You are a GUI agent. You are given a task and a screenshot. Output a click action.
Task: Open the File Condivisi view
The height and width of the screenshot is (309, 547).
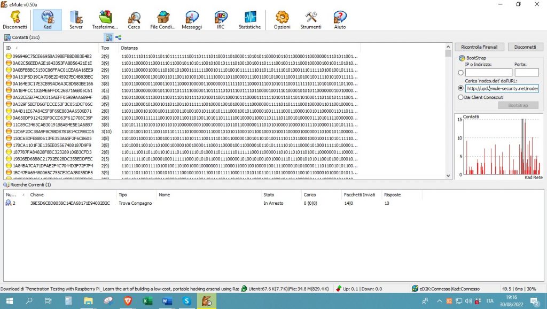[x=162, y=19]
